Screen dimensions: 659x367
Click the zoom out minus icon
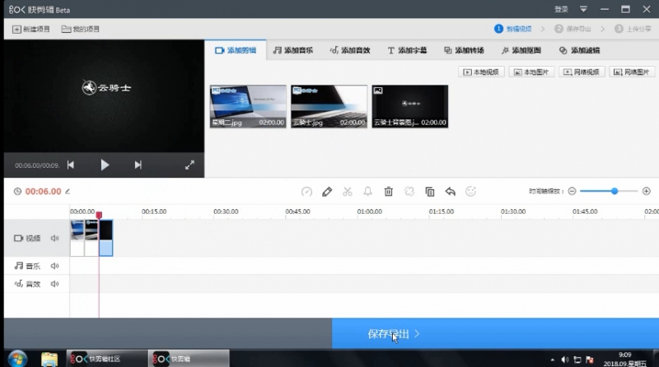click(572, 192)
